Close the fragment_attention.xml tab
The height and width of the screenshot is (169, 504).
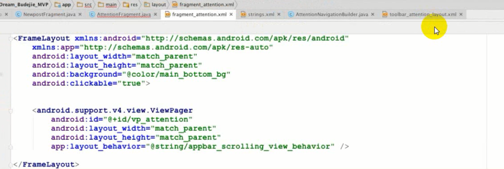[x=231, y=15]
